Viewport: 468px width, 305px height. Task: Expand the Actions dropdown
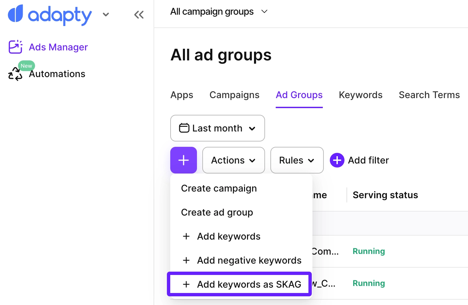(x=233, y=160)
